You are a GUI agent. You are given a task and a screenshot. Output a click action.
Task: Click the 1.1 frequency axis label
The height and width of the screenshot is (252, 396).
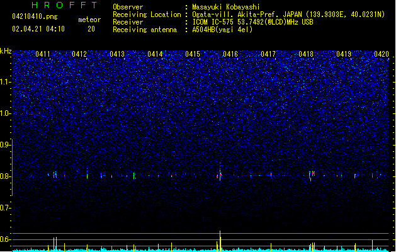[x=5, y=82]
